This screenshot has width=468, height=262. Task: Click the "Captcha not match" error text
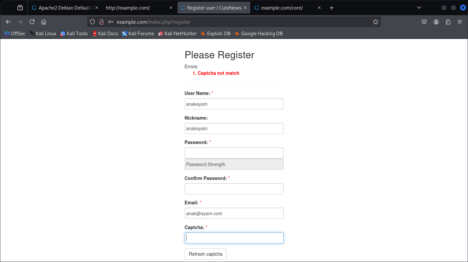coord(218,73)
